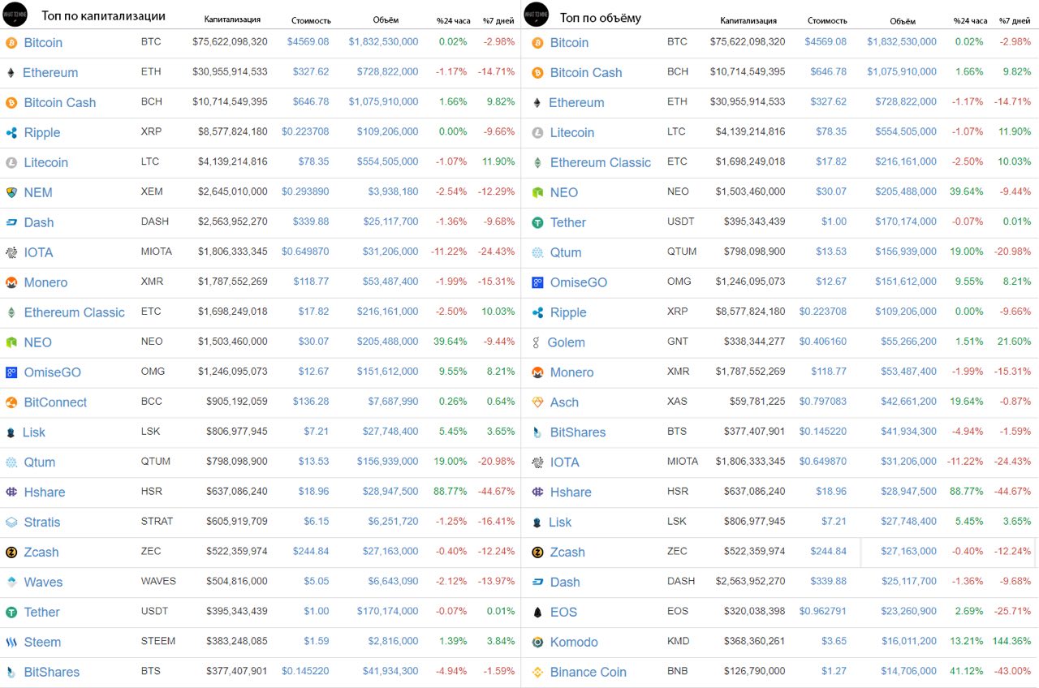Click the NEM coin icon
The height and width of the screenshot is (688, 1039).
[11, 192]
